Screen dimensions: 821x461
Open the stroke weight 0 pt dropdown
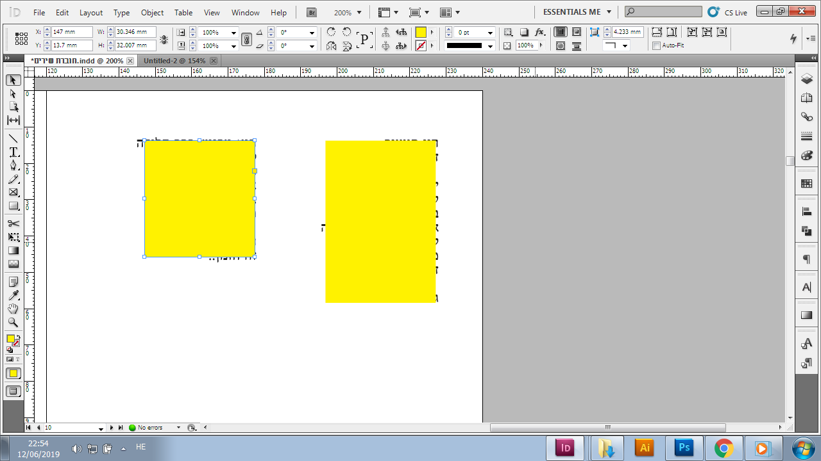490,33
